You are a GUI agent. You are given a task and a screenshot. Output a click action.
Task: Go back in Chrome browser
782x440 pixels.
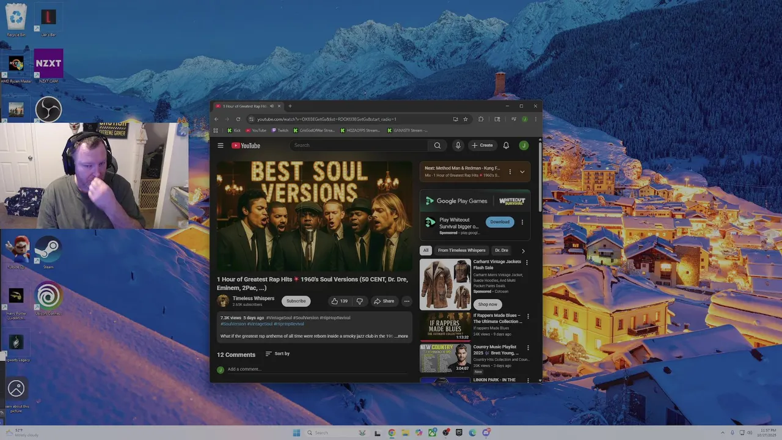pyautogui.click(x=216, y=119)
